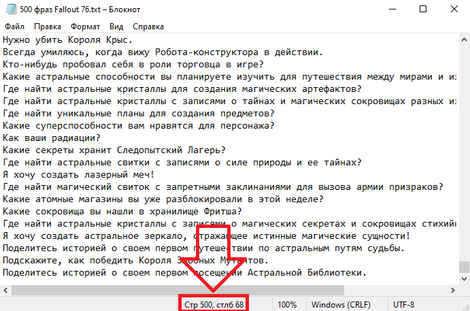470x311 pixels.
Task: Open the Формат menu
Action: (x=86, y=27)
